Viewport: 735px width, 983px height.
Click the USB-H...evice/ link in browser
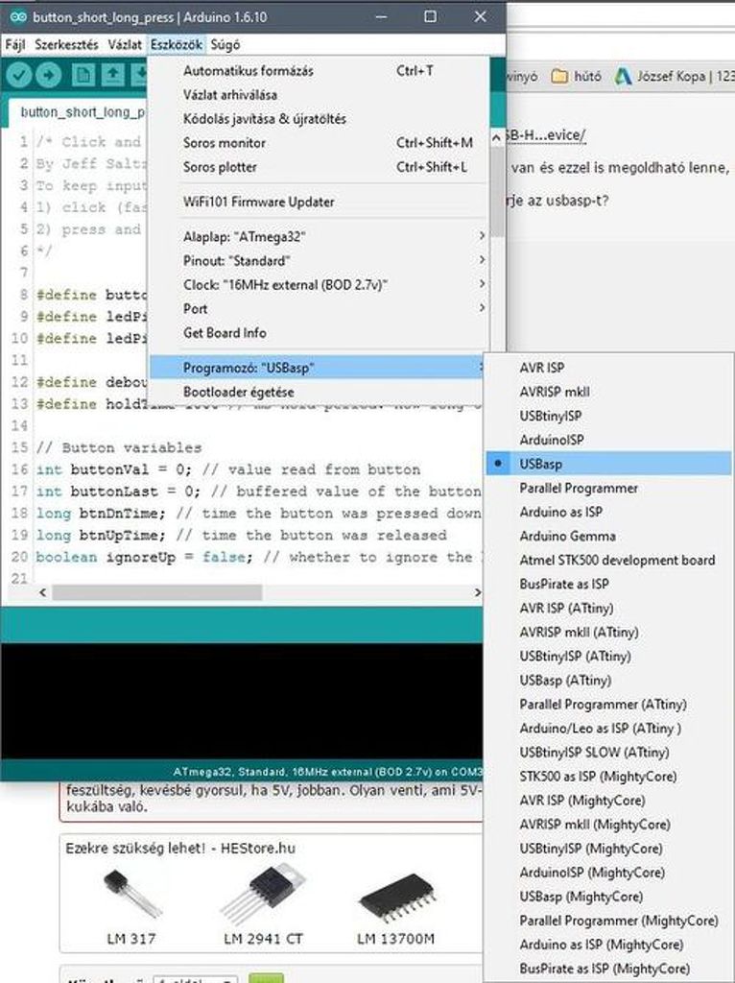point(546,134)
